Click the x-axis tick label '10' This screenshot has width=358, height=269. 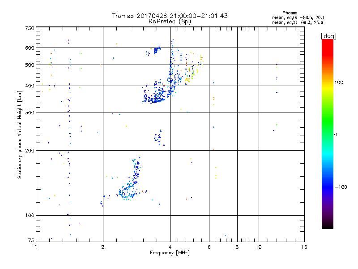coord(259,247)
